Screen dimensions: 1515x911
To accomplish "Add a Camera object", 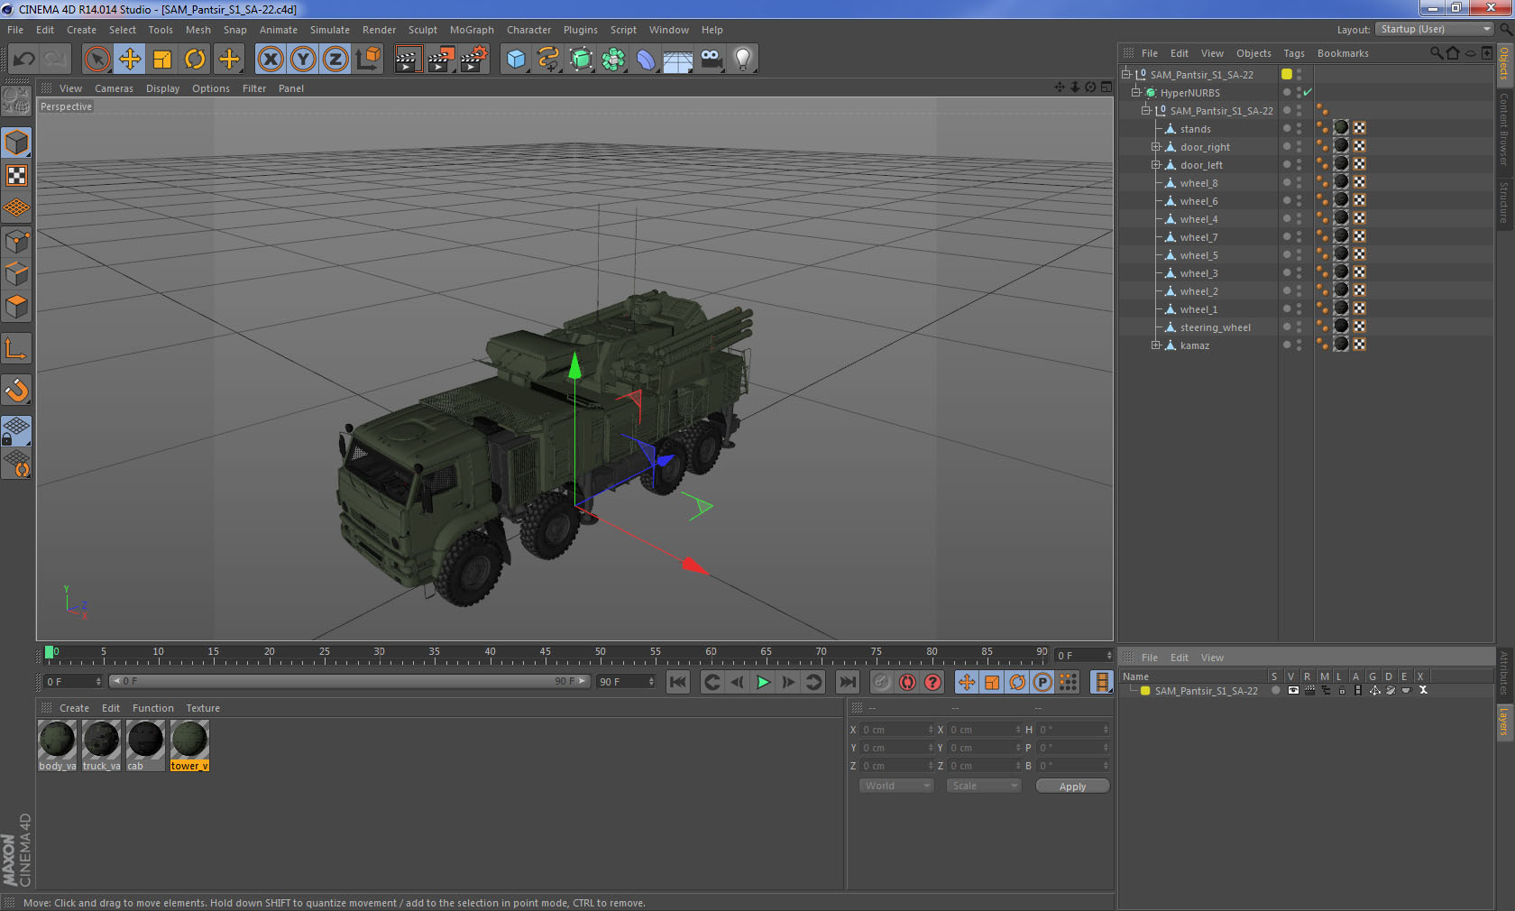I will click(x=711, y=60).
